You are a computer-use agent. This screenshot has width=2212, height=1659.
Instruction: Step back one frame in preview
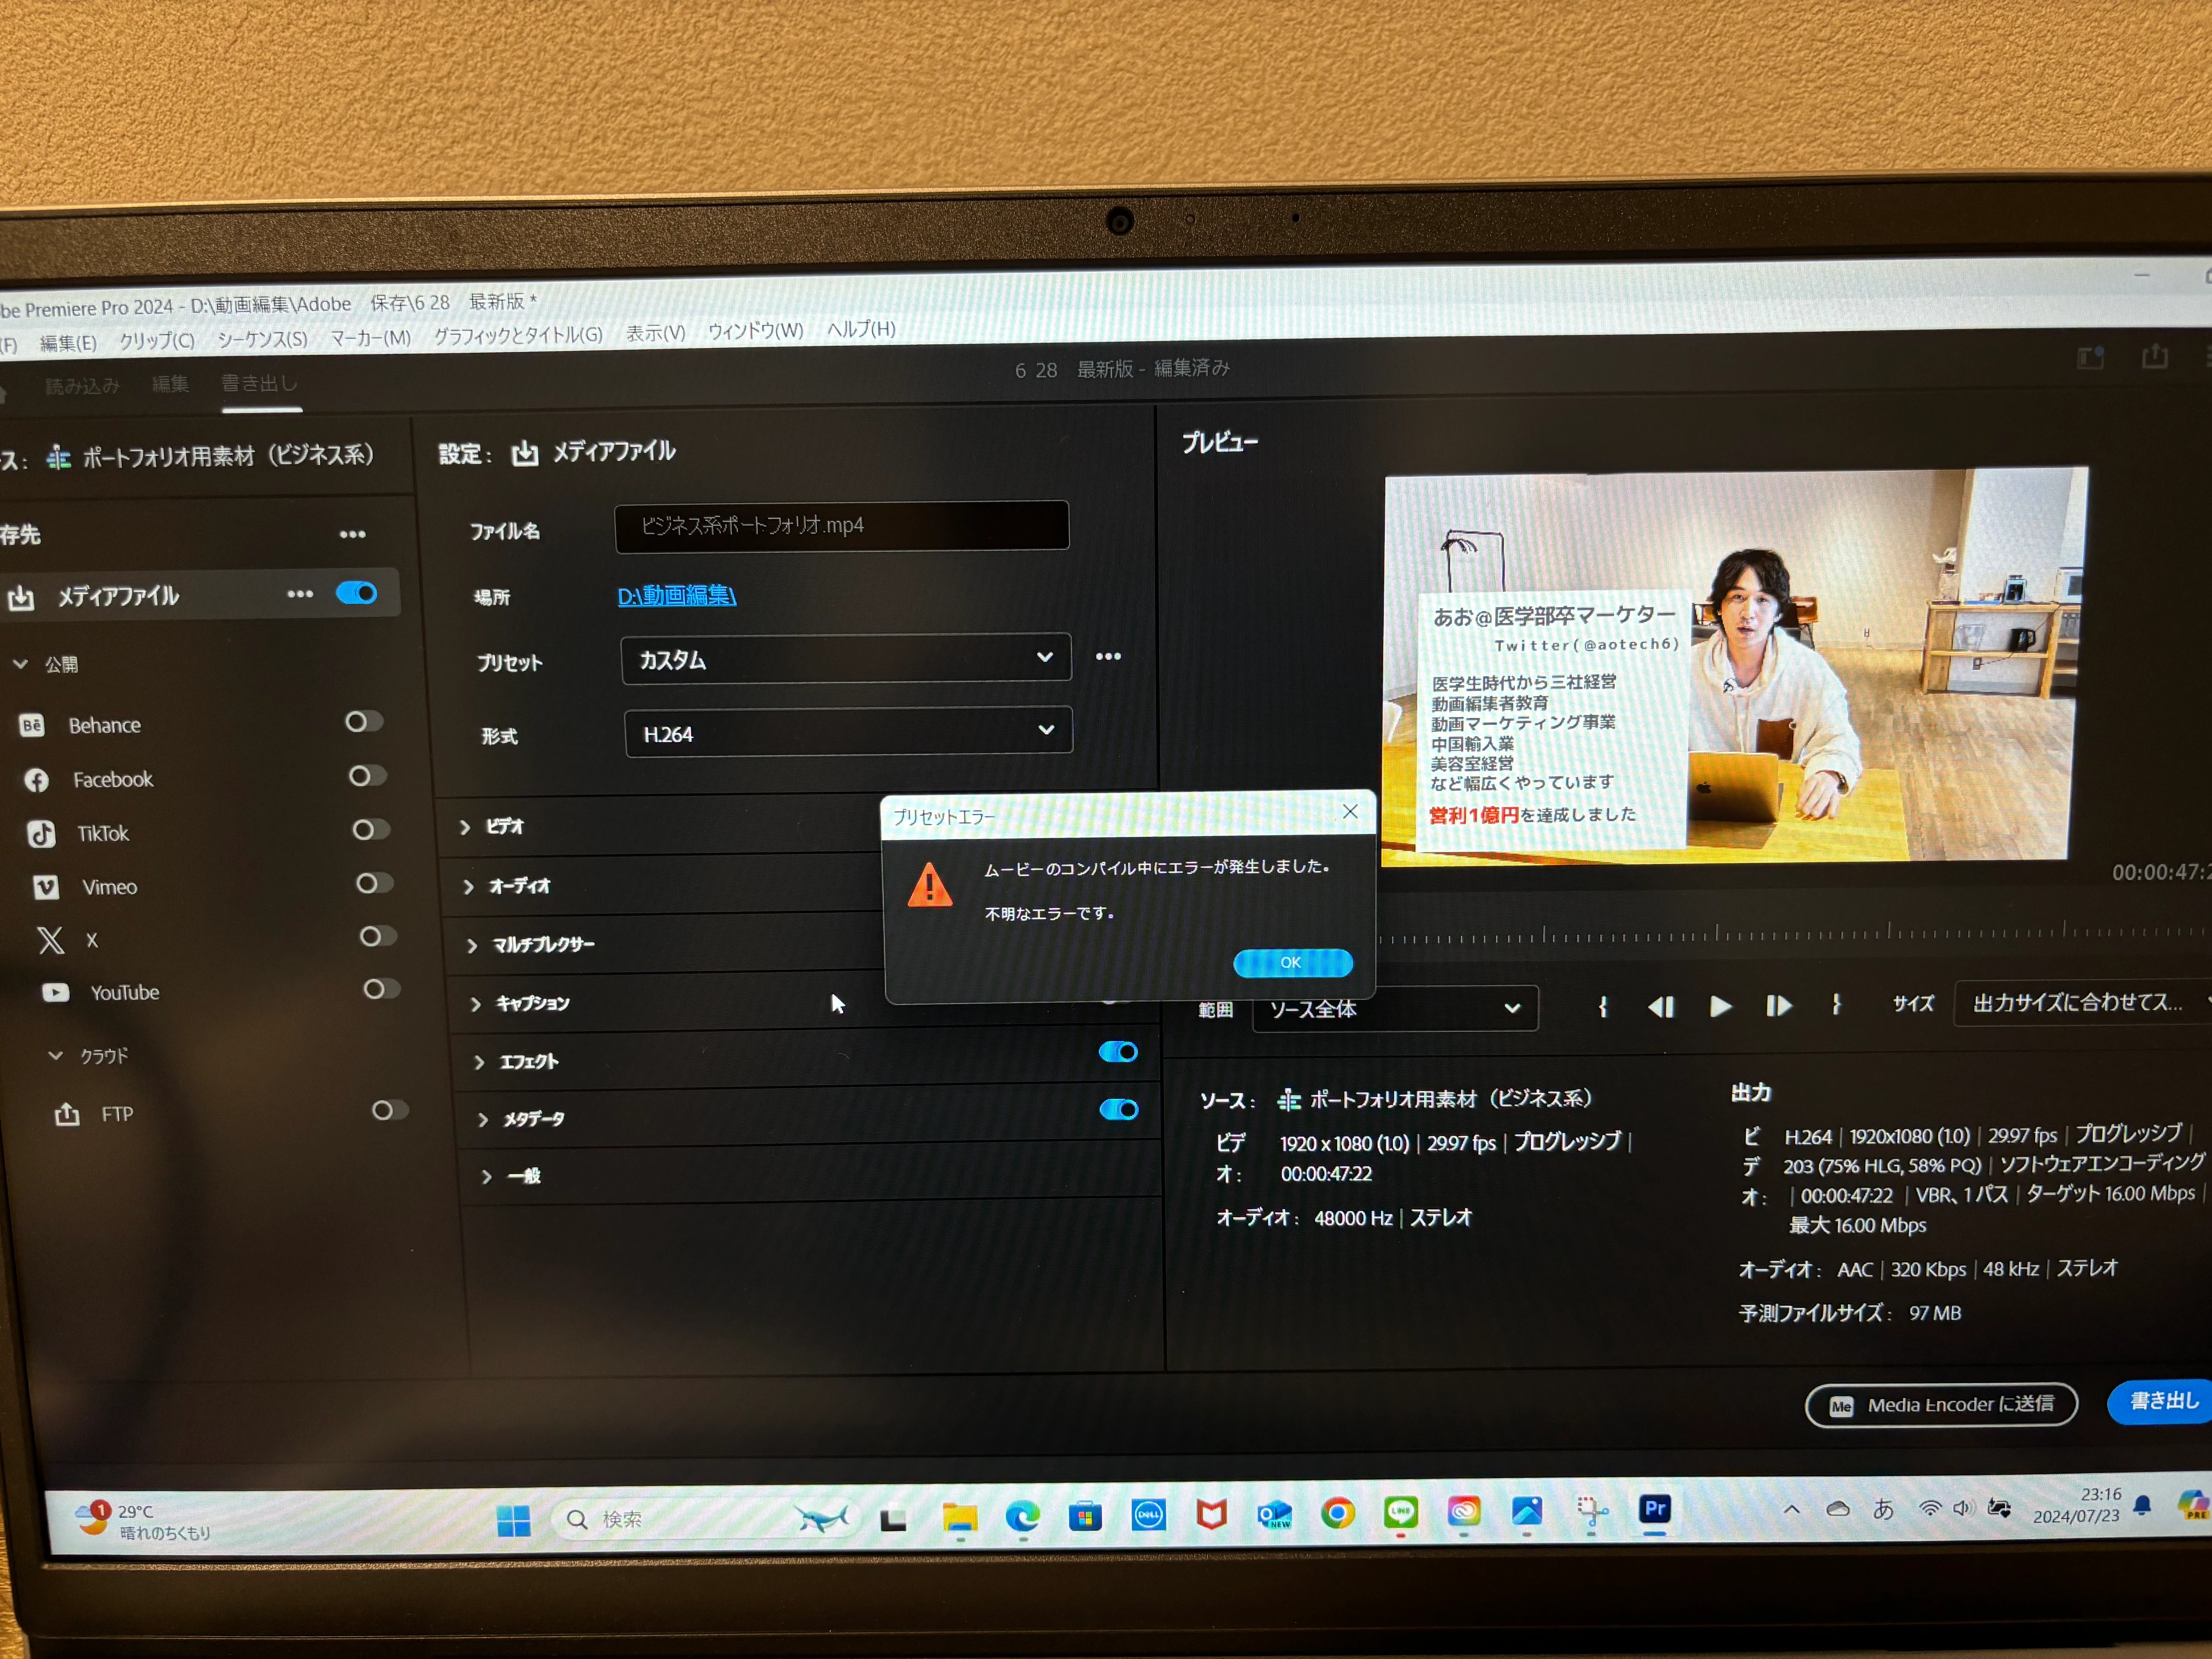[x=1661, y=1007]
